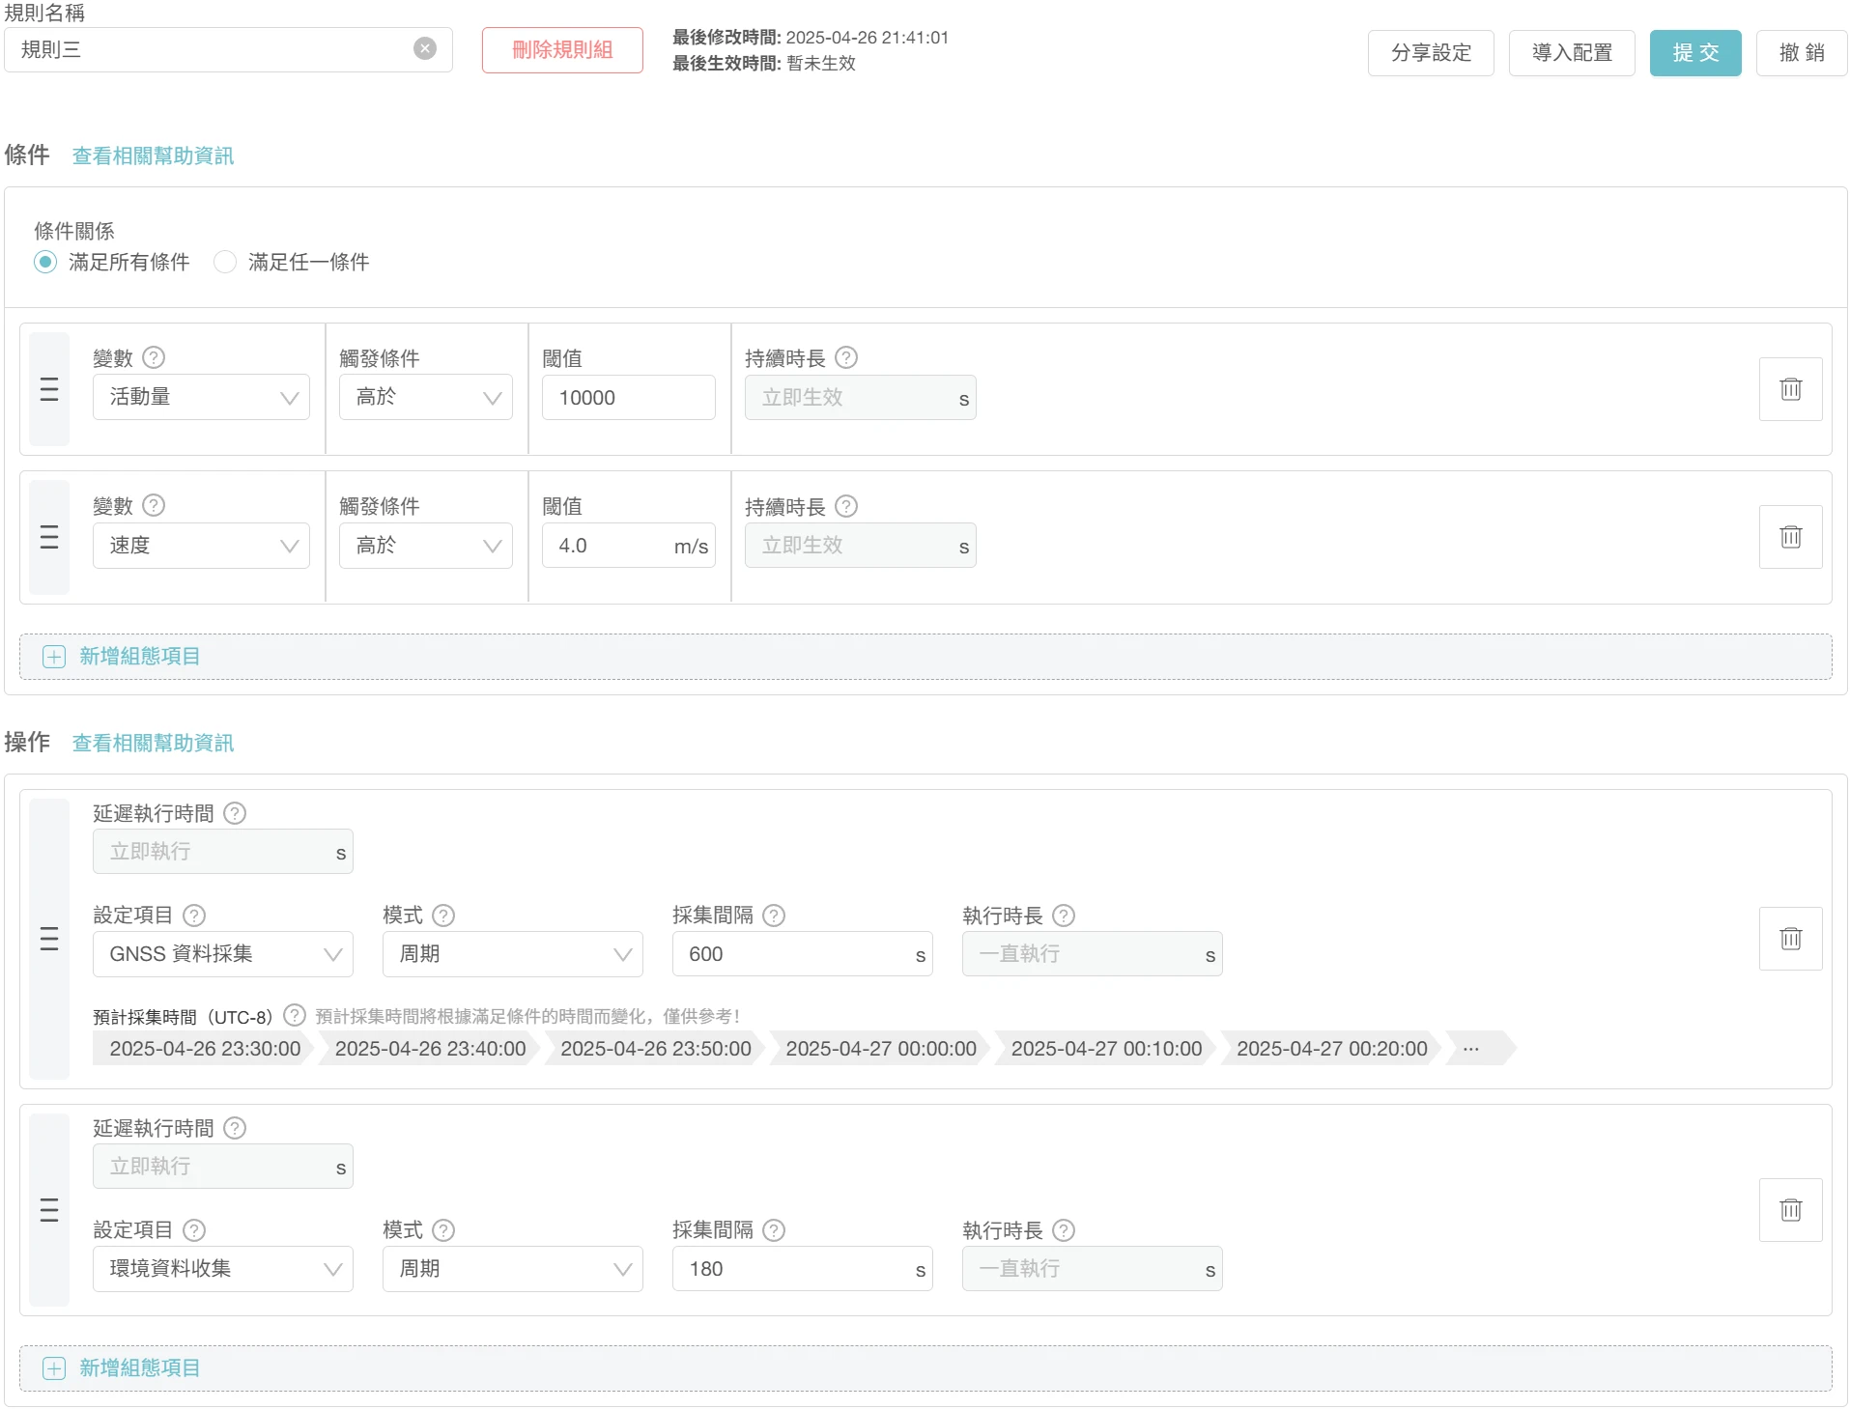Click help icon next to 預計採集時間 (UTC-8)
Screen dimensions: 1850x1409
(x=295, y=1016)
